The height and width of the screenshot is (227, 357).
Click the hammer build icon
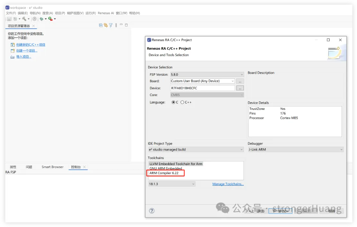coord(24,19)
